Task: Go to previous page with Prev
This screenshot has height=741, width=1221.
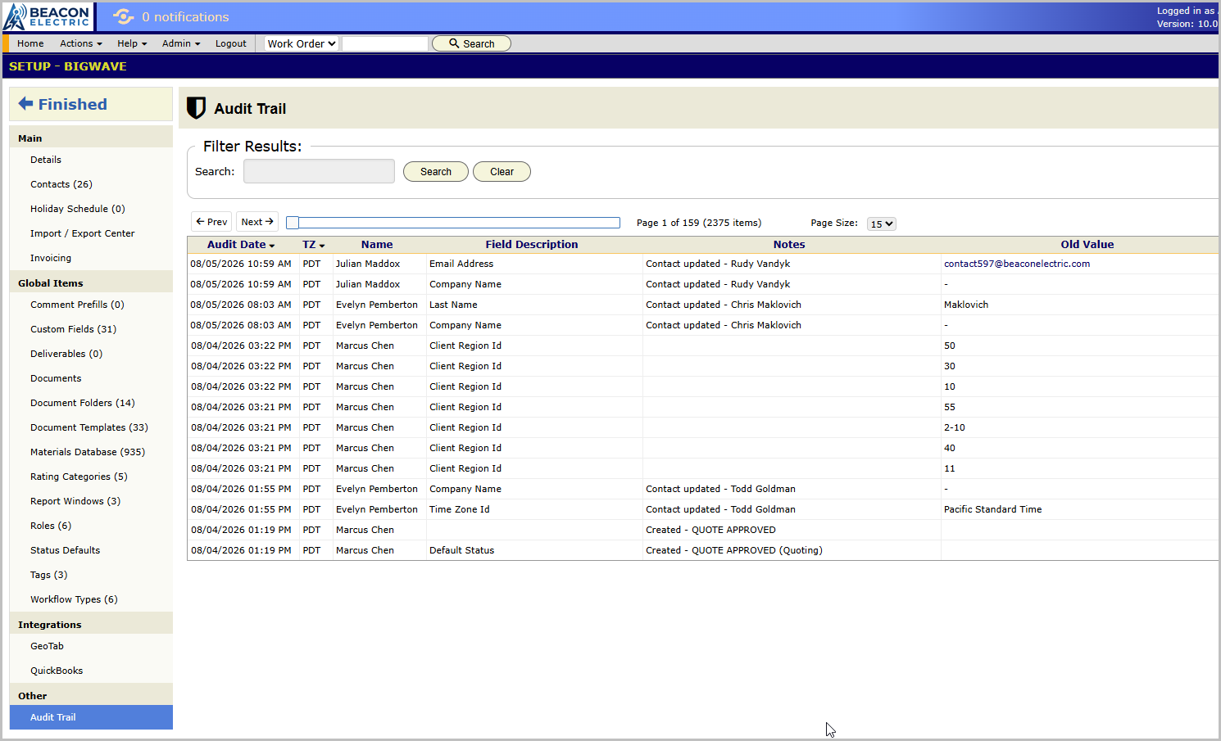Action: 211,222
